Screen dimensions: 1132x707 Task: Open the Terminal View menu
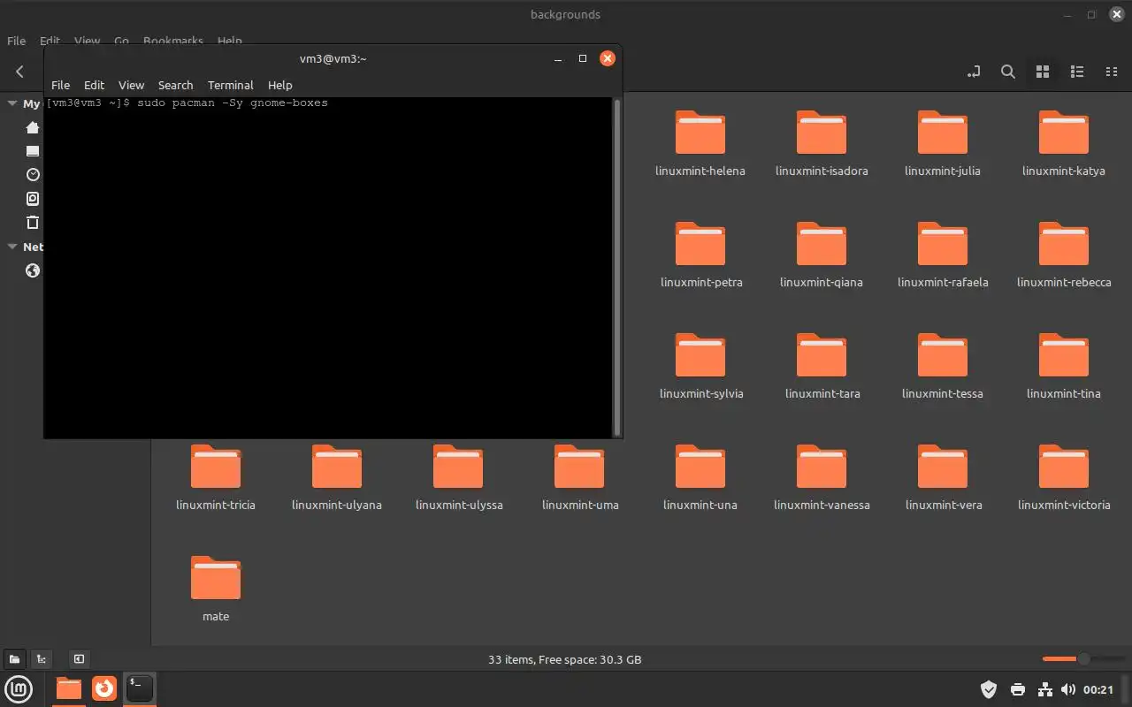[131, 85]
